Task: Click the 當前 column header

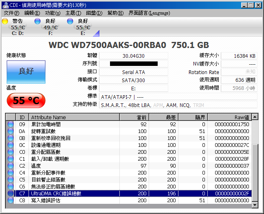Action: pos(134,117)
